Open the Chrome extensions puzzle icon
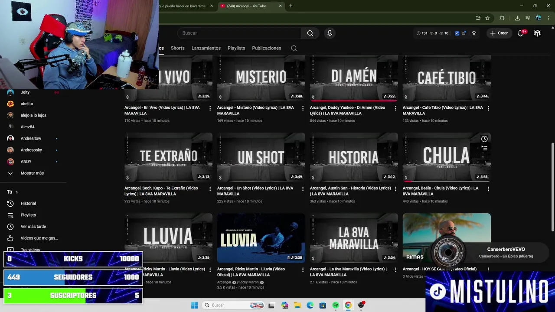The height and width of the screenshot is (312, 555). (x=502, y=18)
